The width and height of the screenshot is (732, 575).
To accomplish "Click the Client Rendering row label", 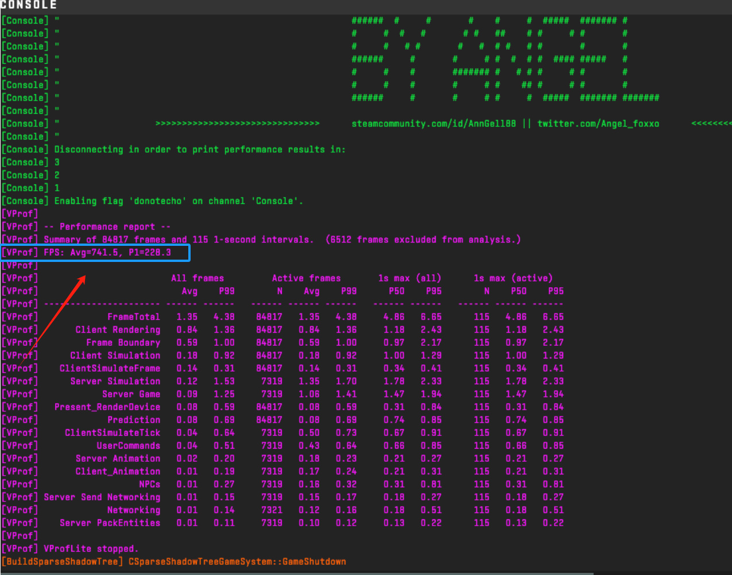I will click(x=118, y=330).
